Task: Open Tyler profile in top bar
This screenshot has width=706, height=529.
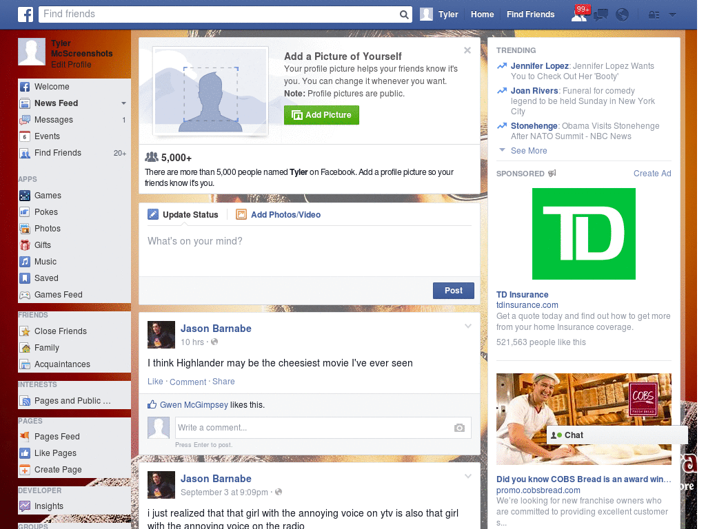Action: [439, 14]
